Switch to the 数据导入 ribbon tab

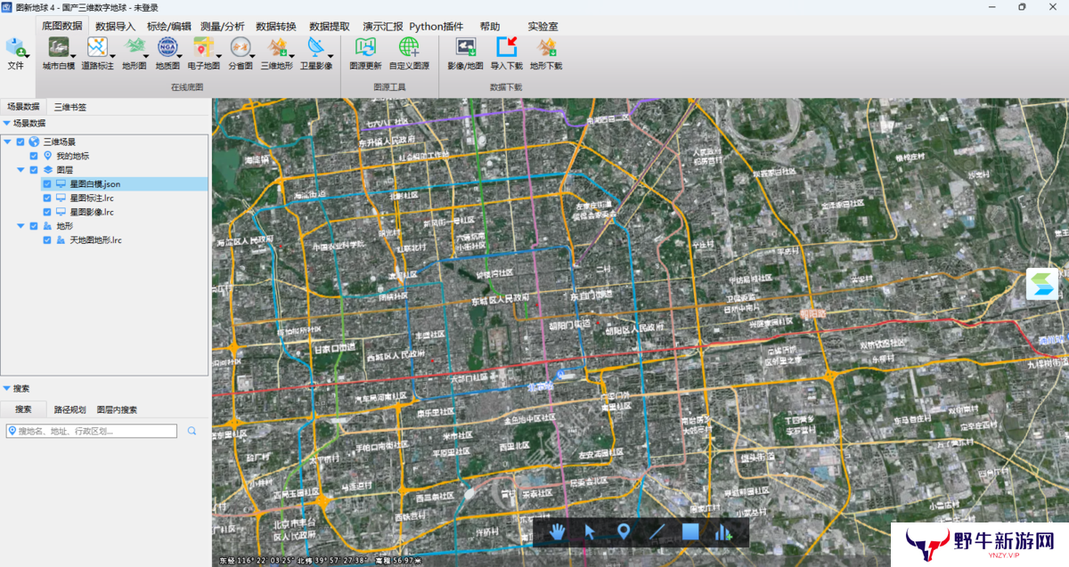pos(116,27)
